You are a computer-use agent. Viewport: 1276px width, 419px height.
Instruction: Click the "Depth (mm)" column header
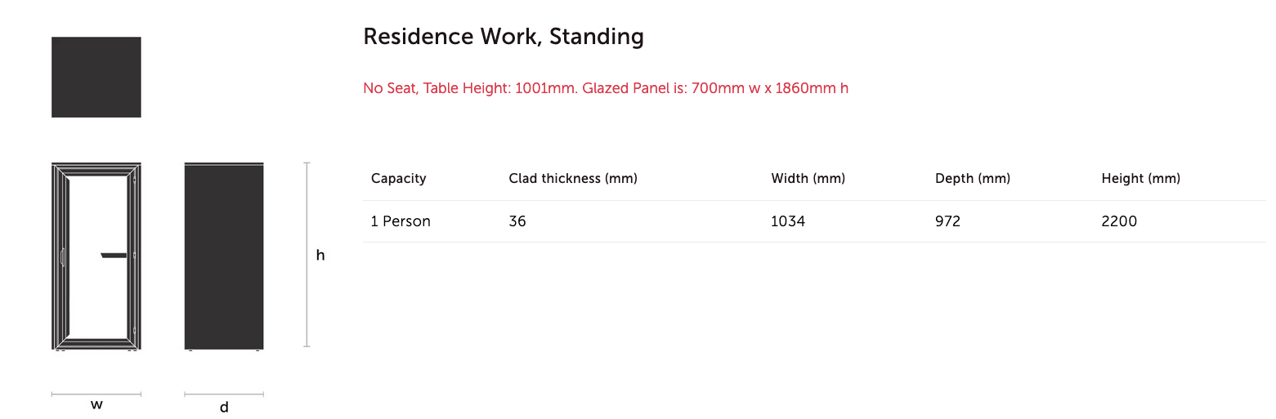click(972, 179)
